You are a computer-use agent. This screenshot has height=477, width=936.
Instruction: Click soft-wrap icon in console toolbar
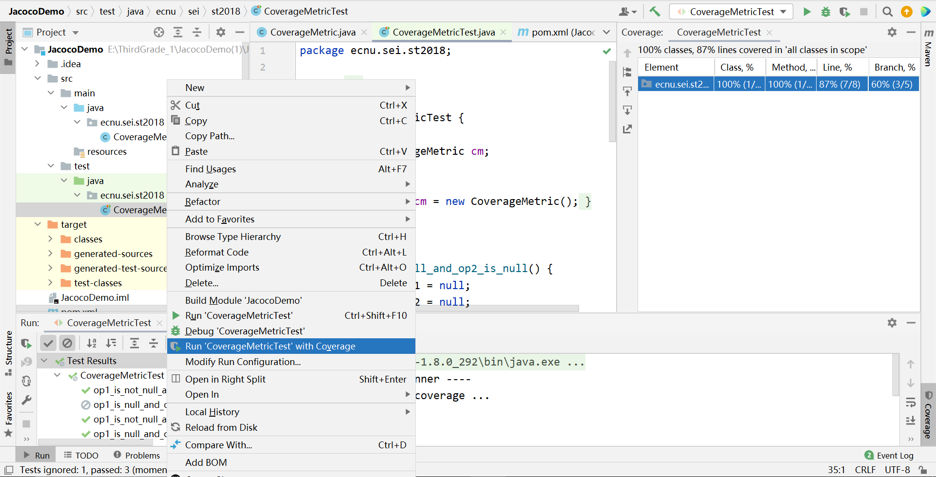click(911, 402)
